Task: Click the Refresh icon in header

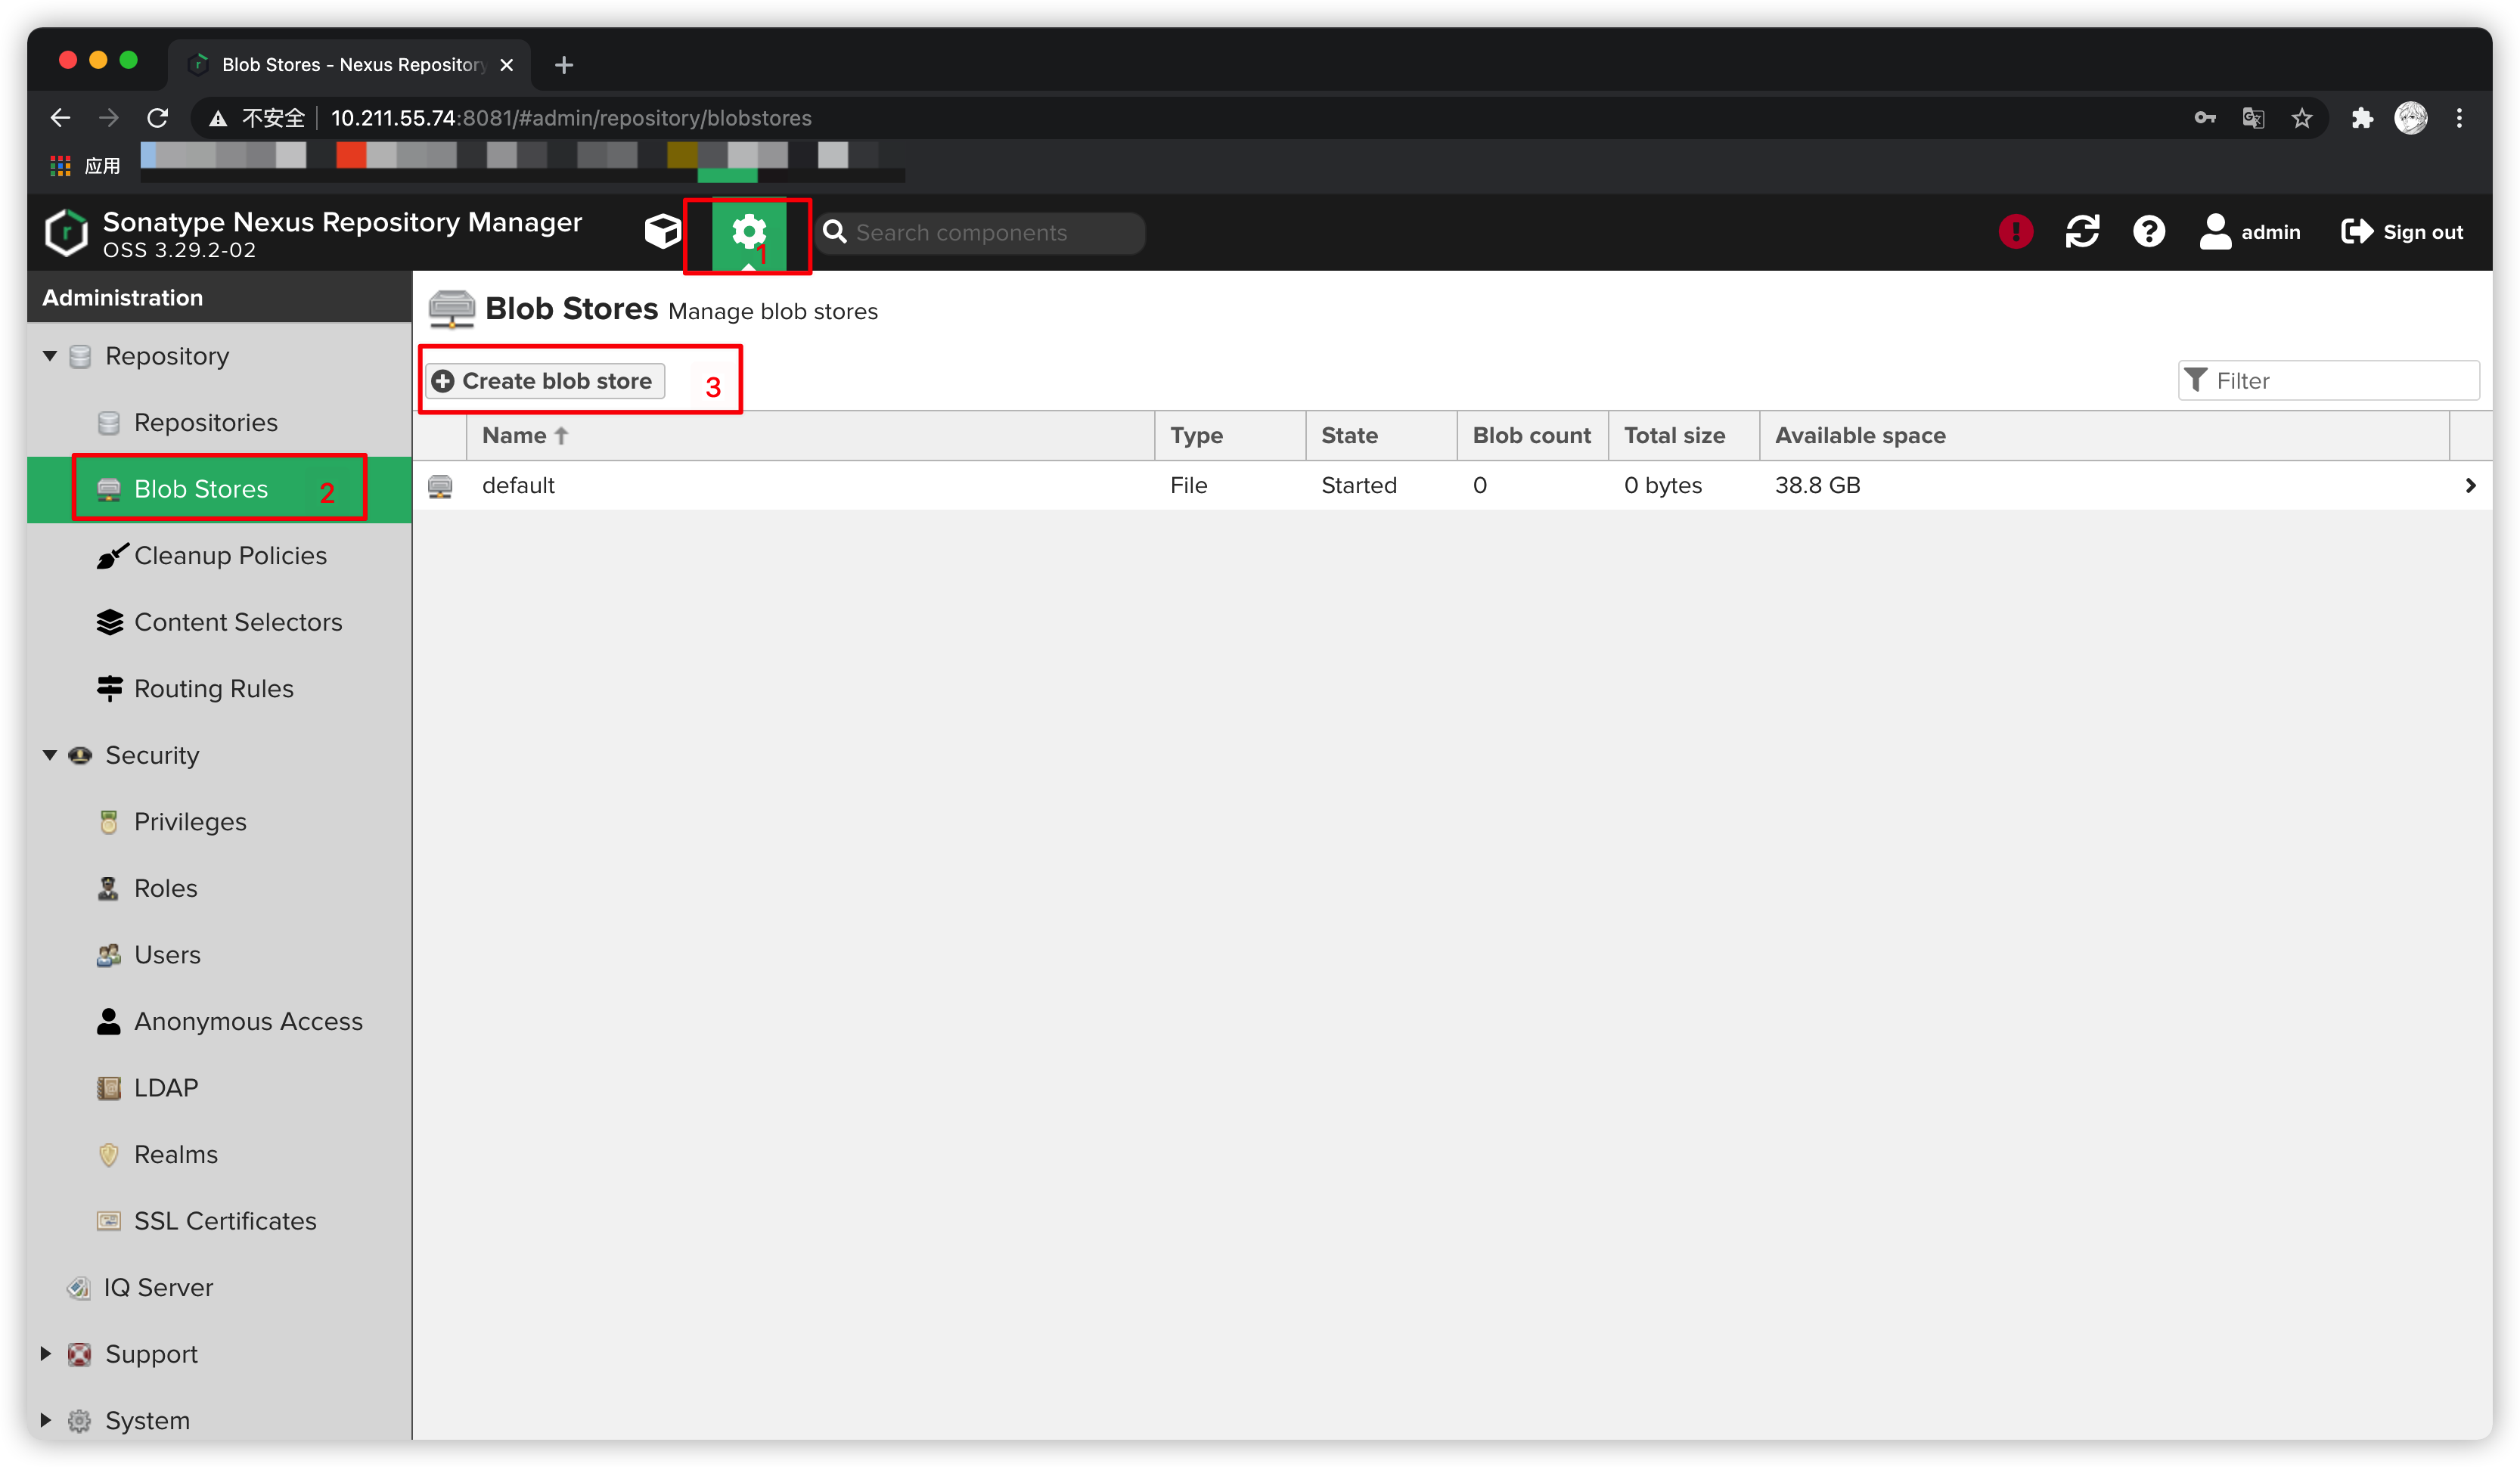Action: (2082, 232)
